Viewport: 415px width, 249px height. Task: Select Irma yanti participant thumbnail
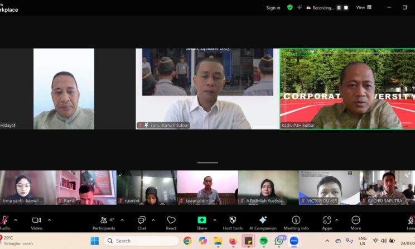click(x=28, y=188)
